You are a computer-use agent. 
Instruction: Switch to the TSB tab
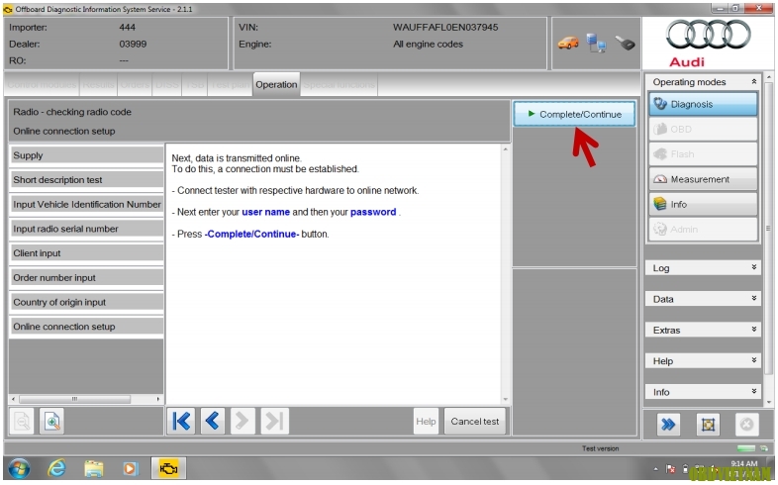point(194,85)
